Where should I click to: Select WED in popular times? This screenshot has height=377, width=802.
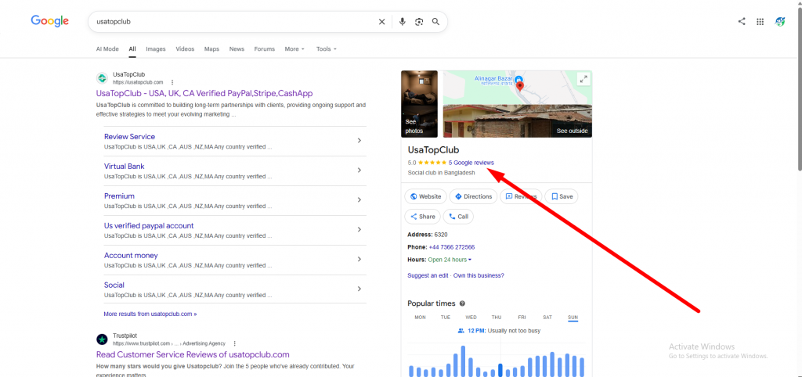[x=471, y=318]
